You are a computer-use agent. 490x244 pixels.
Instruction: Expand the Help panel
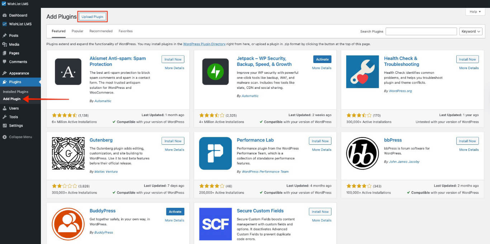[x=475, y=11]
